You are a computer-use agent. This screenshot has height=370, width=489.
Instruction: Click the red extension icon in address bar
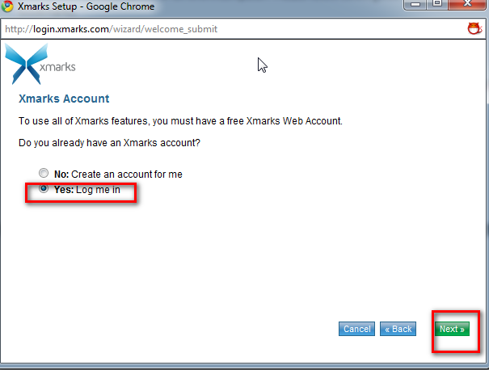pos(474,28)
